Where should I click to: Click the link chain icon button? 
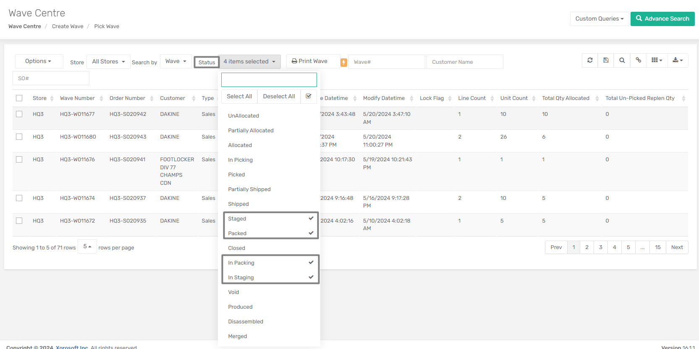638,60
